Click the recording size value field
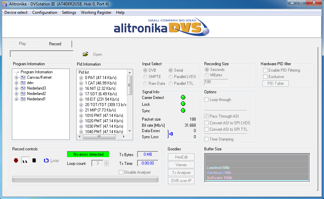Screen dimensions: 324x199 point(216,82)
